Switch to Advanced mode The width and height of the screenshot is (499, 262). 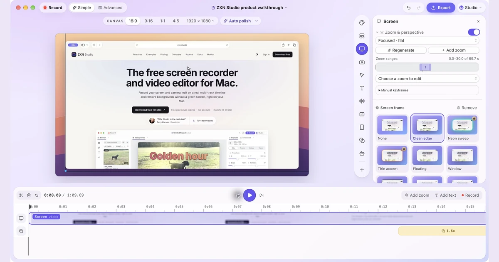(x=110, y=7)
